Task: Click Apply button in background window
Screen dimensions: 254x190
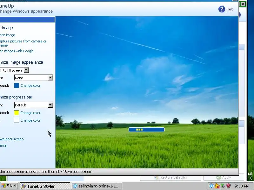Action: [224, 178]
